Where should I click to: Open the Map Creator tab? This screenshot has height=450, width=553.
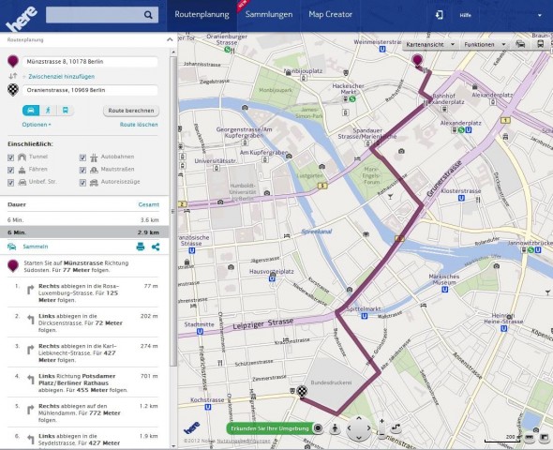pos(331,14)
